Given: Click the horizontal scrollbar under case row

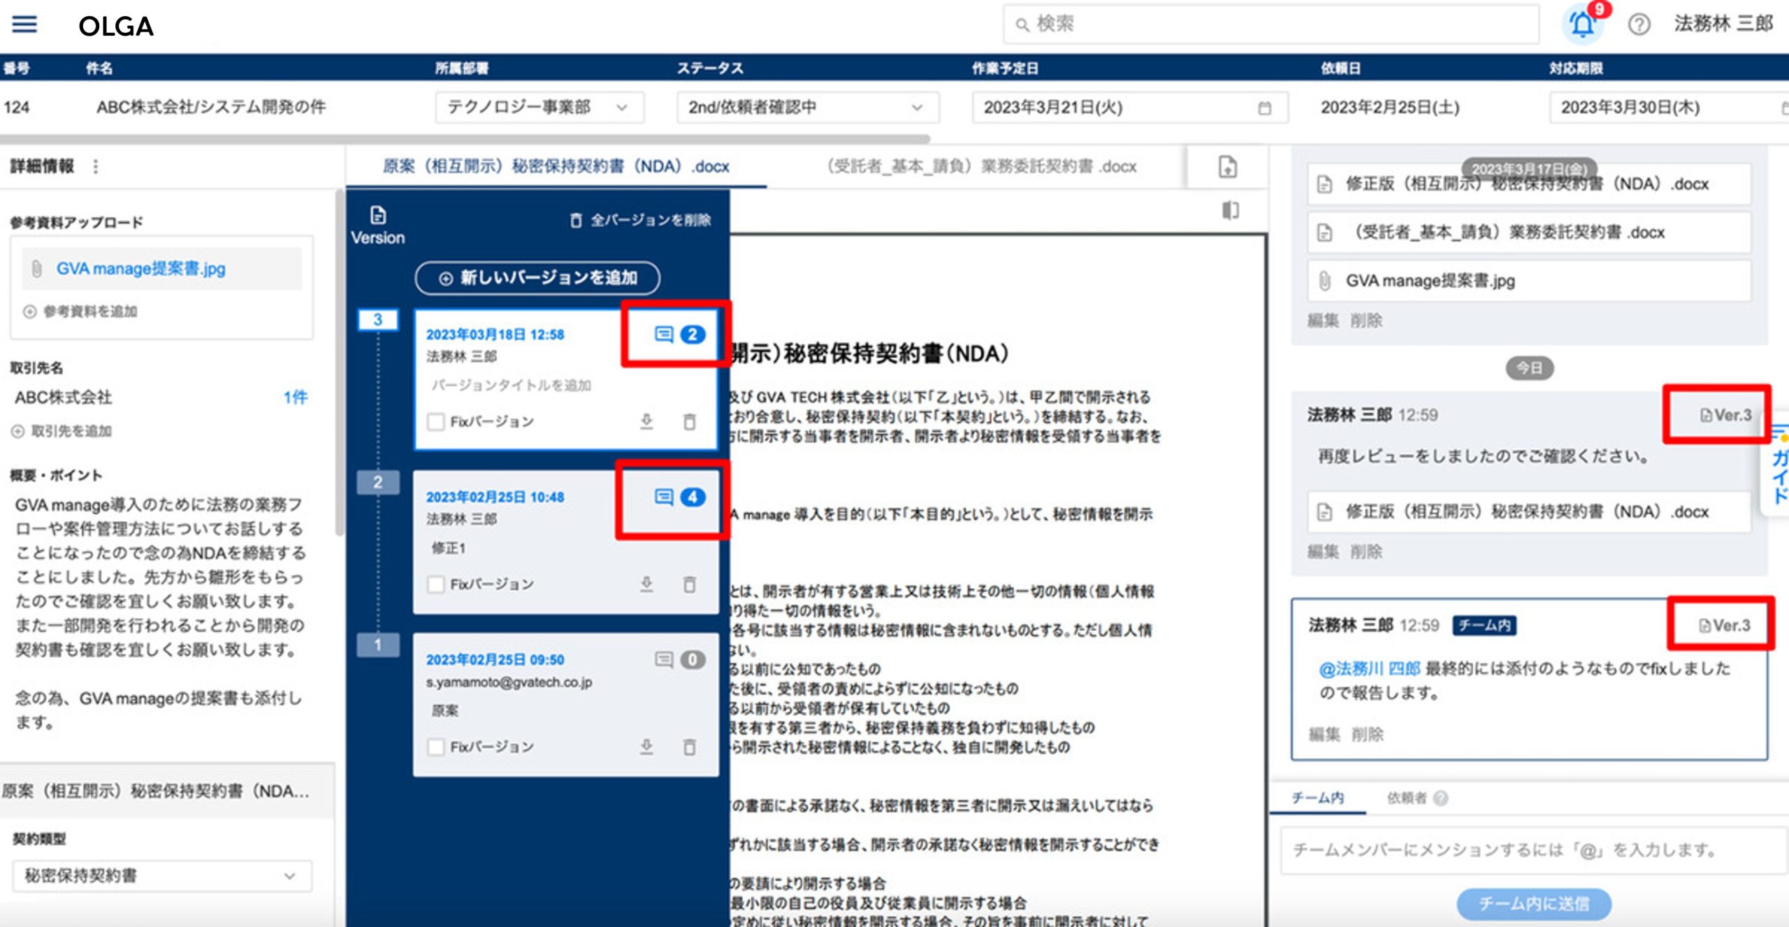Looking at the screenshot, I should (x=465, y=138).
